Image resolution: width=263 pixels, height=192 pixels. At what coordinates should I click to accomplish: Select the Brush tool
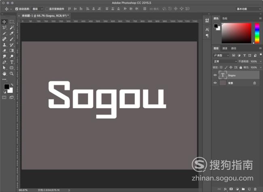pos(12,39)
